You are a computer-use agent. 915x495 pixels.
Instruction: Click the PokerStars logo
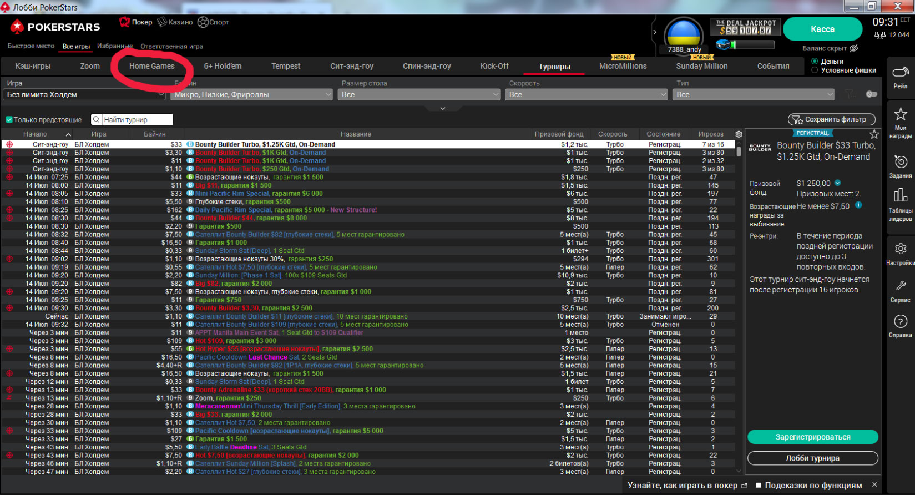coord(55,27)
